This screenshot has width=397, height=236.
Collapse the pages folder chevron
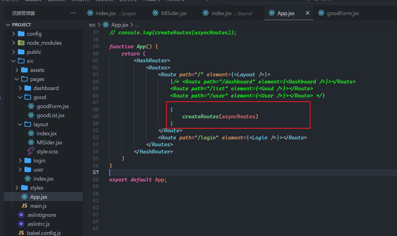pos(17,79)
